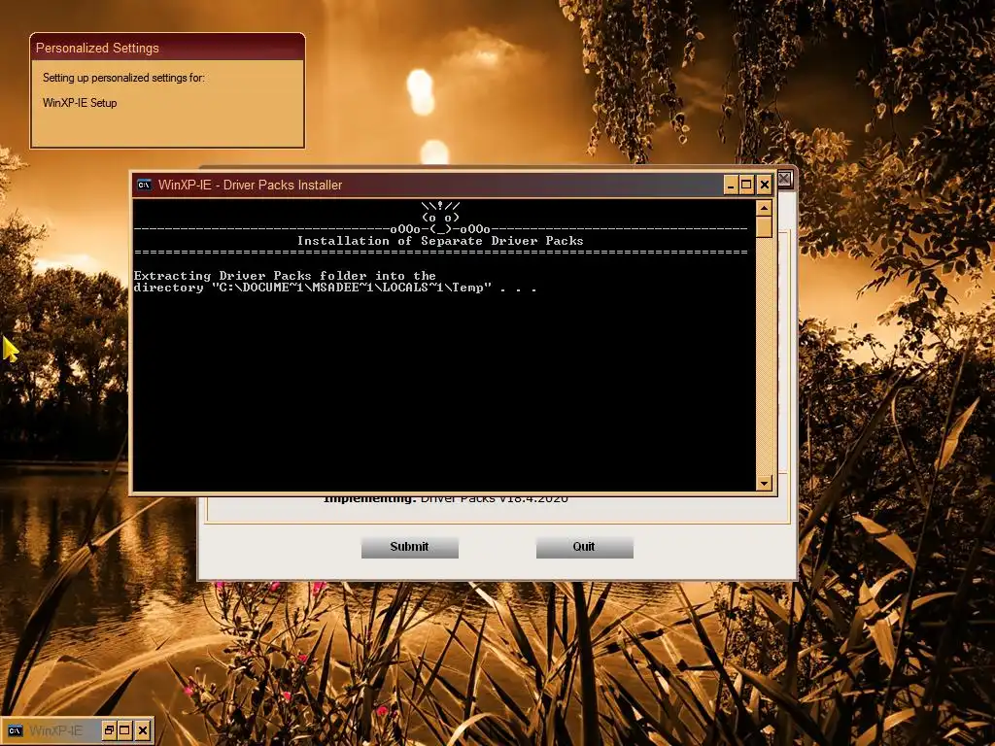Click 'Installation of Separate Driver Packs' heading
The height and width of the screenshot is (746, 995).
(440, 241)
